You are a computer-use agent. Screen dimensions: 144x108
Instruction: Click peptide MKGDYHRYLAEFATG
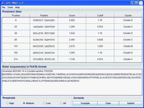44,46
